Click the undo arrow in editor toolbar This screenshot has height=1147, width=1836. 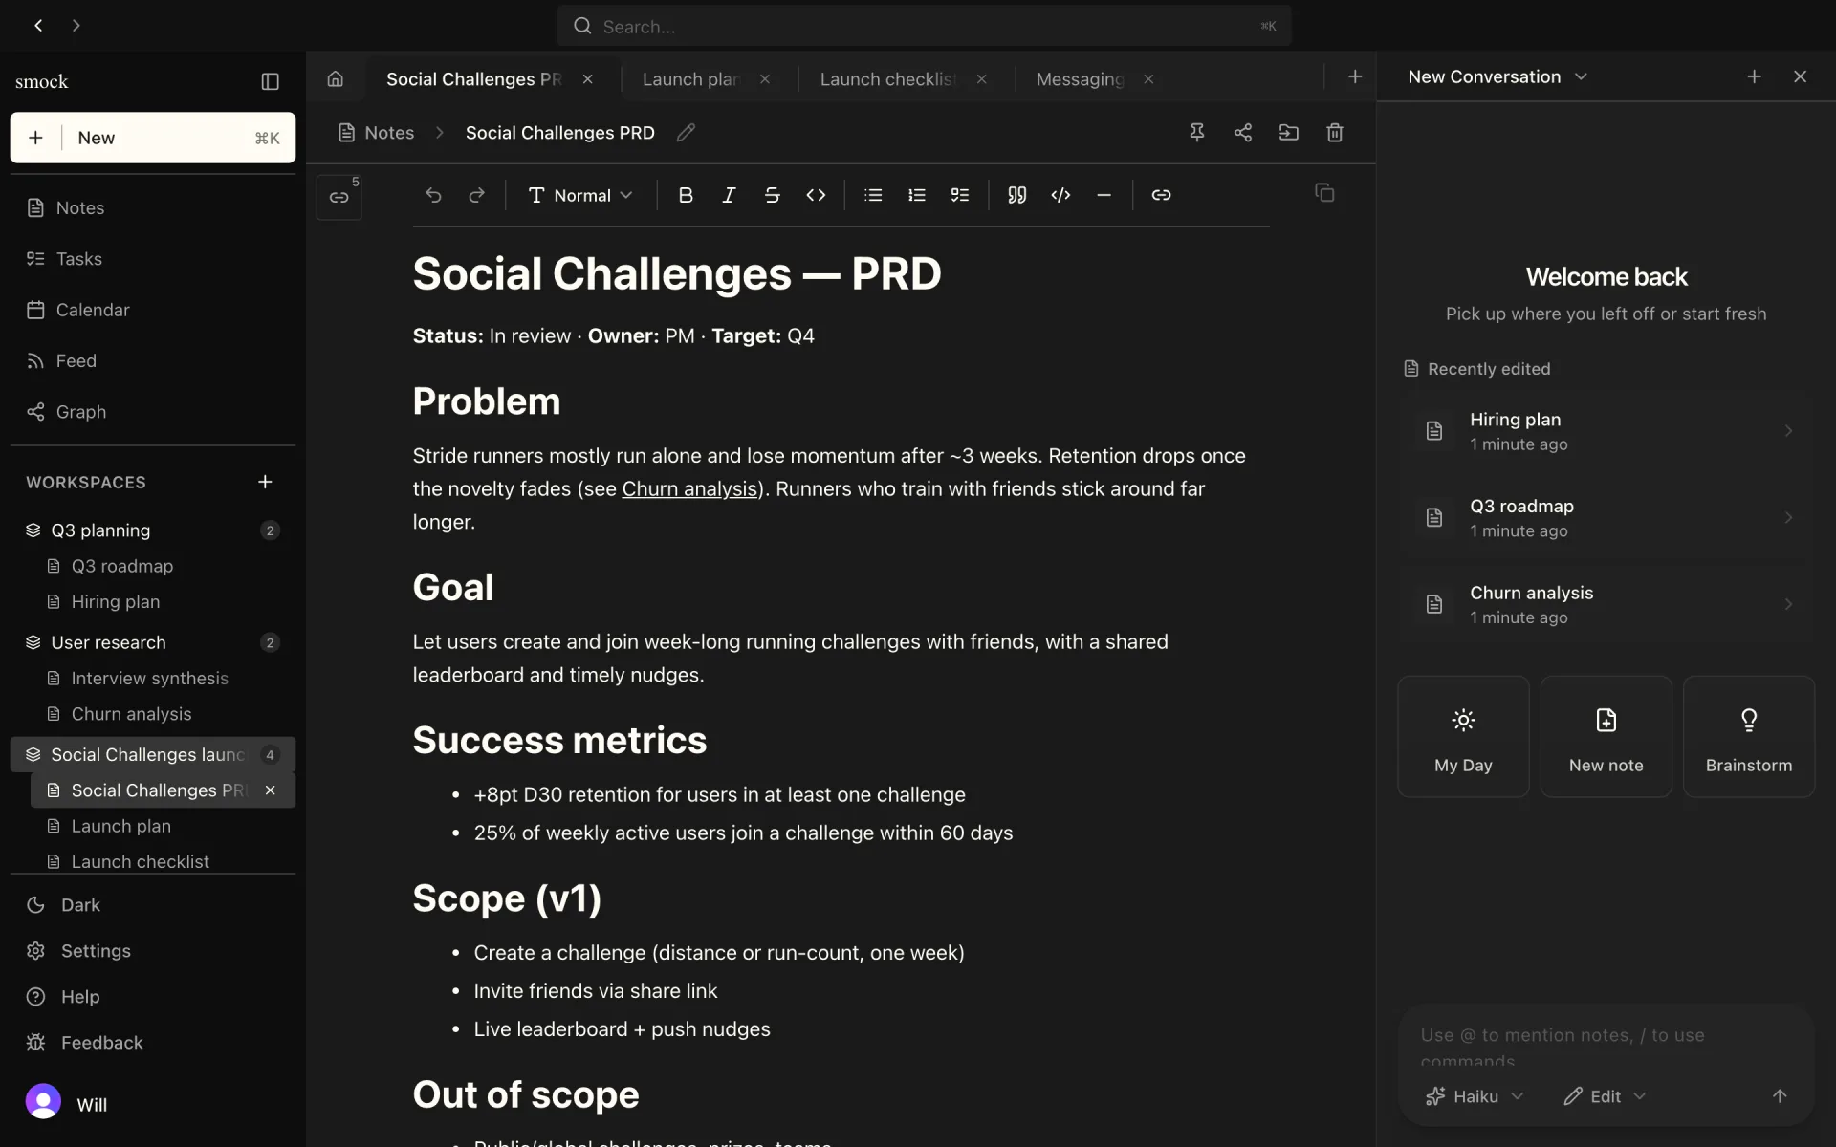click(x=433, y=195)
